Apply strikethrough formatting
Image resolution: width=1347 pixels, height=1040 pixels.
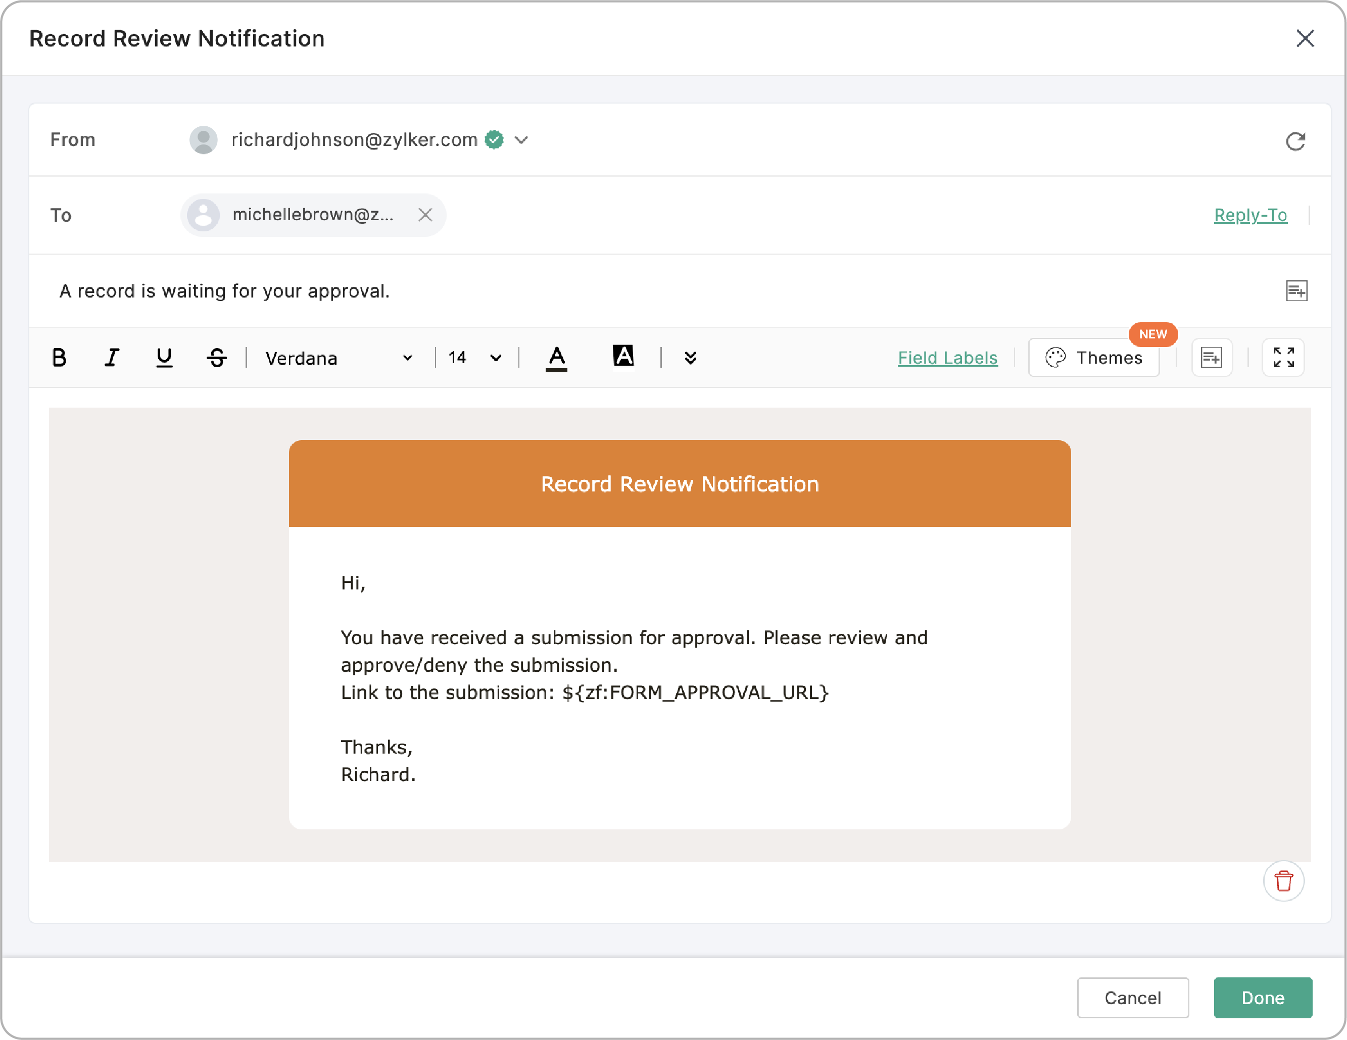click(x=216, y=358)
